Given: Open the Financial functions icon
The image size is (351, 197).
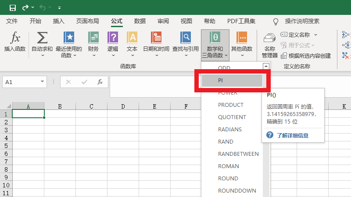Looking at the screenshot, I should [x=93, y=38].
